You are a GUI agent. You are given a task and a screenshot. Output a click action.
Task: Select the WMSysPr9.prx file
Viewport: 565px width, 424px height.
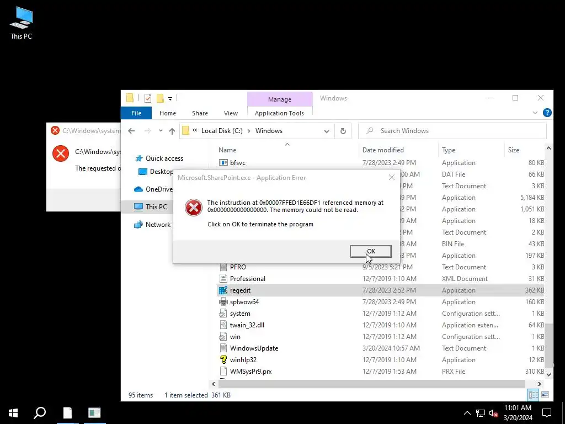coord(251,372)
